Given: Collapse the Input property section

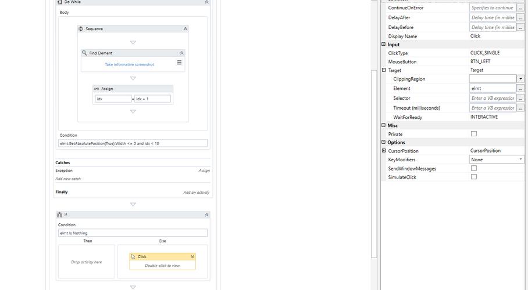Looking at the screenshot, I should coord(384,44).
